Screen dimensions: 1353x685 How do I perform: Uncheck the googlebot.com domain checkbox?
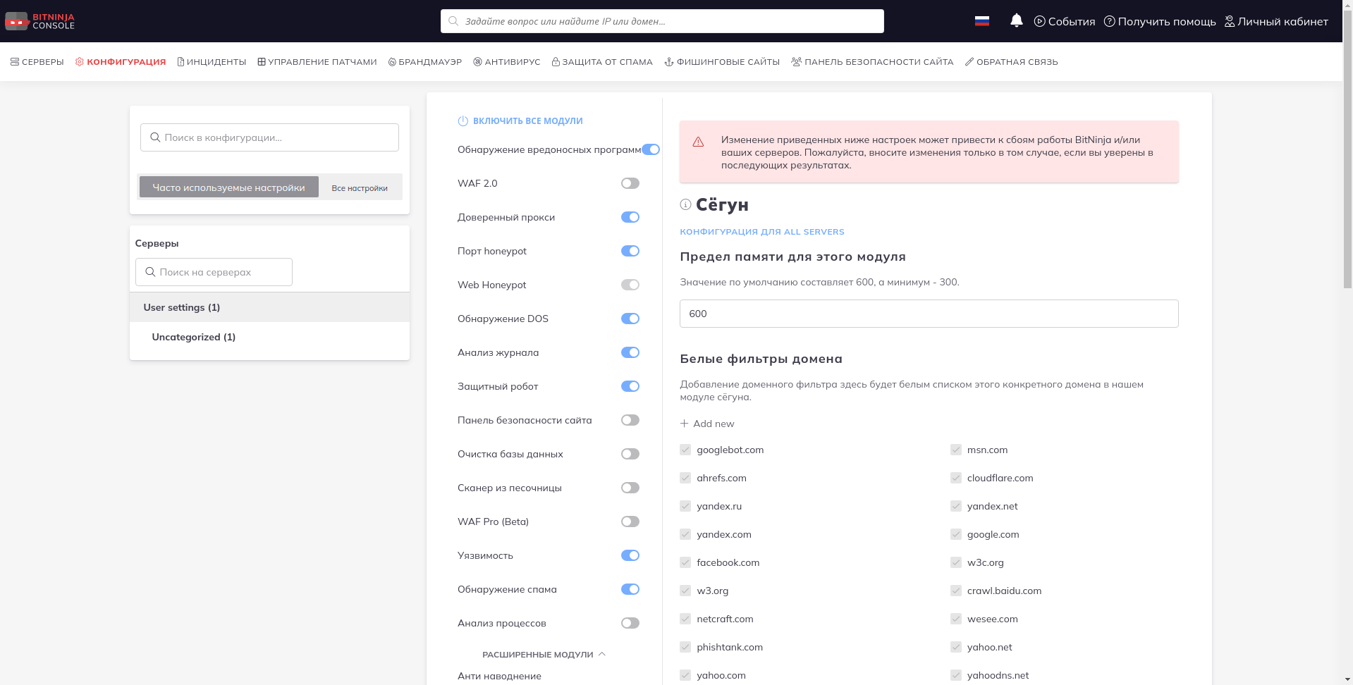click(x=685, y=450)
